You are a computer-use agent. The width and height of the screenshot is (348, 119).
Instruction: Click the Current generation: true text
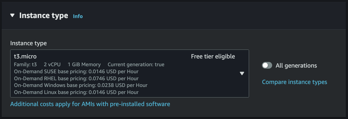(136, 65)
